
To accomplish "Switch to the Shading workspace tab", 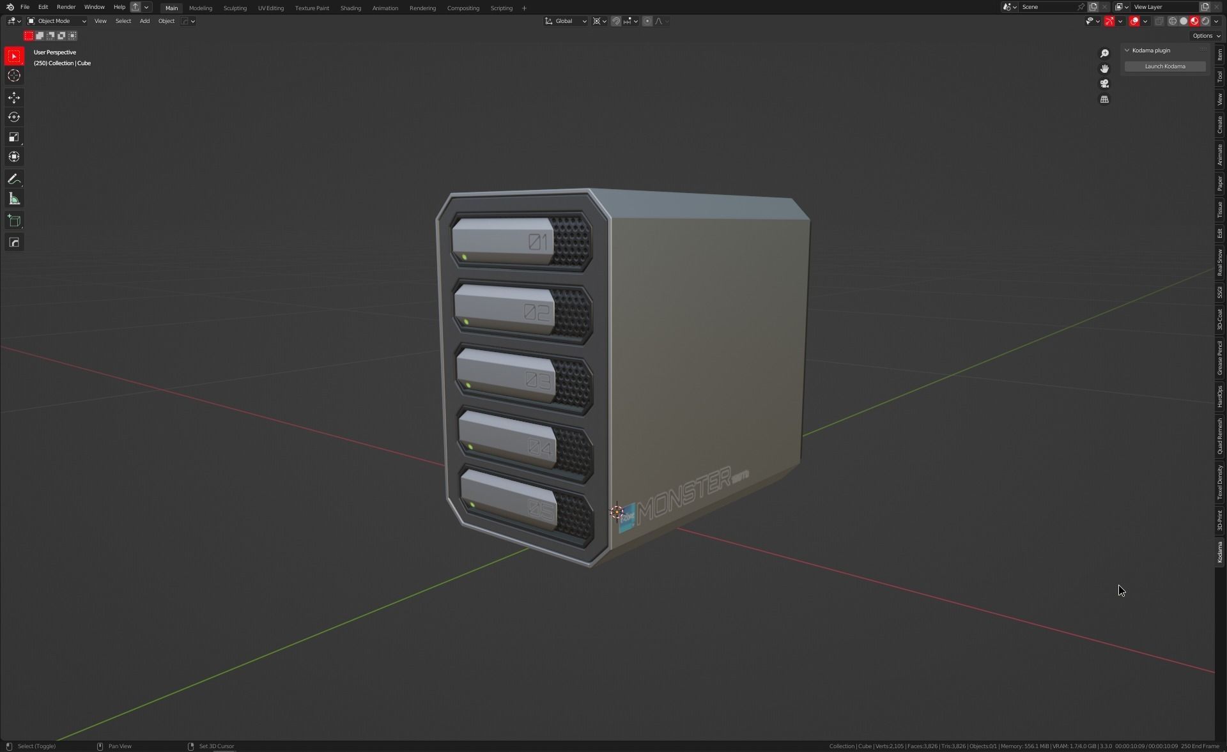I will [x=350, y=8].
